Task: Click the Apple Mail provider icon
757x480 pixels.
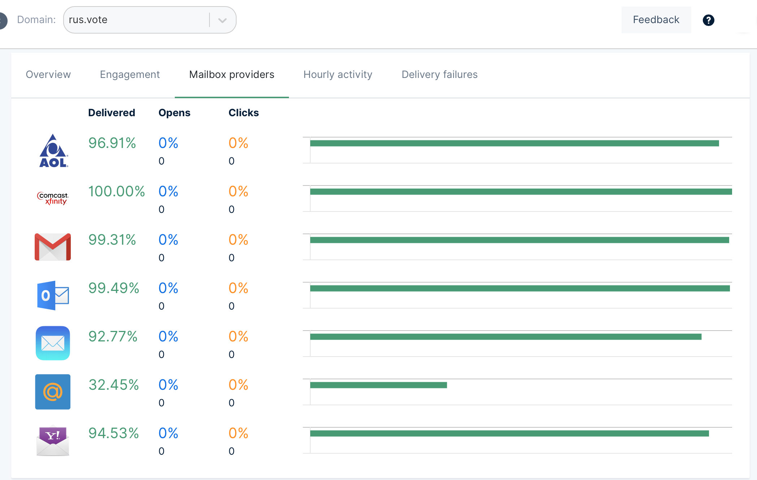Action: (x=53, y=343)
